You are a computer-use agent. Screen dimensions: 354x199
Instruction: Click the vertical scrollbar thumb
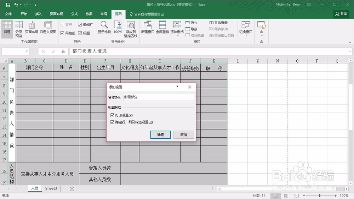350,107
